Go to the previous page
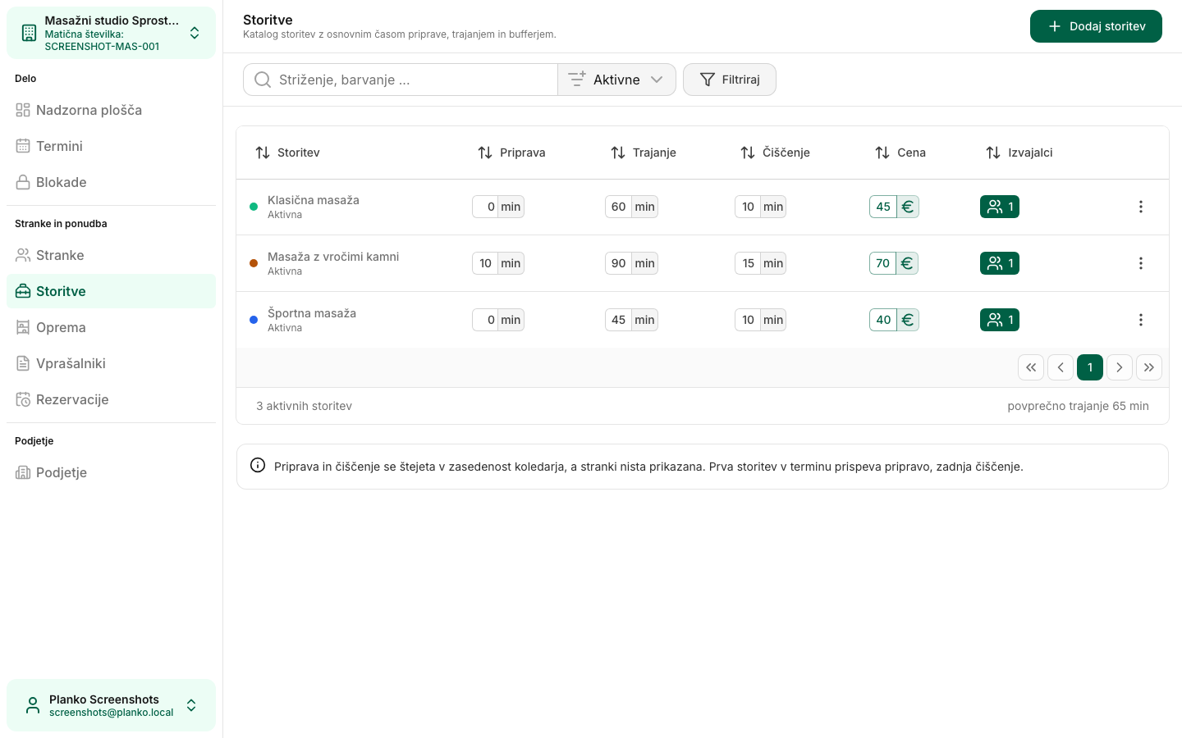Image resolution: width=1182 pixels, height=738 pixels. pyautogui.click(x=1061, y=367)
